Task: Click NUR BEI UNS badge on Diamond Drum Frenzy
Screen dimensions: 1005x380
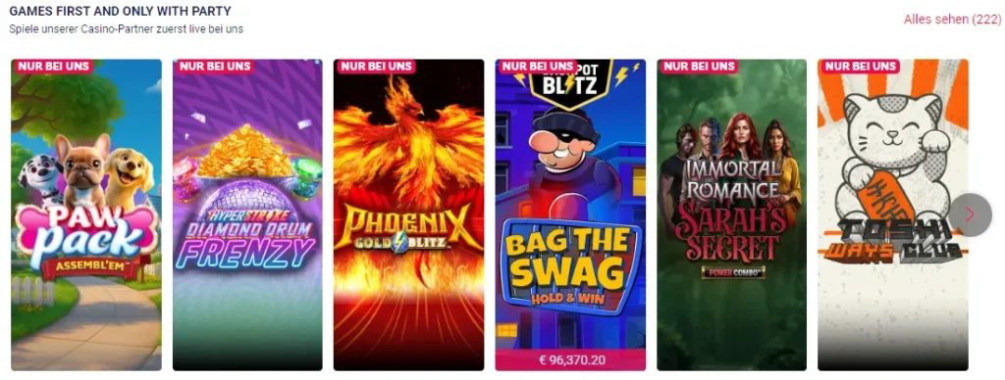Action: (213, 67)
